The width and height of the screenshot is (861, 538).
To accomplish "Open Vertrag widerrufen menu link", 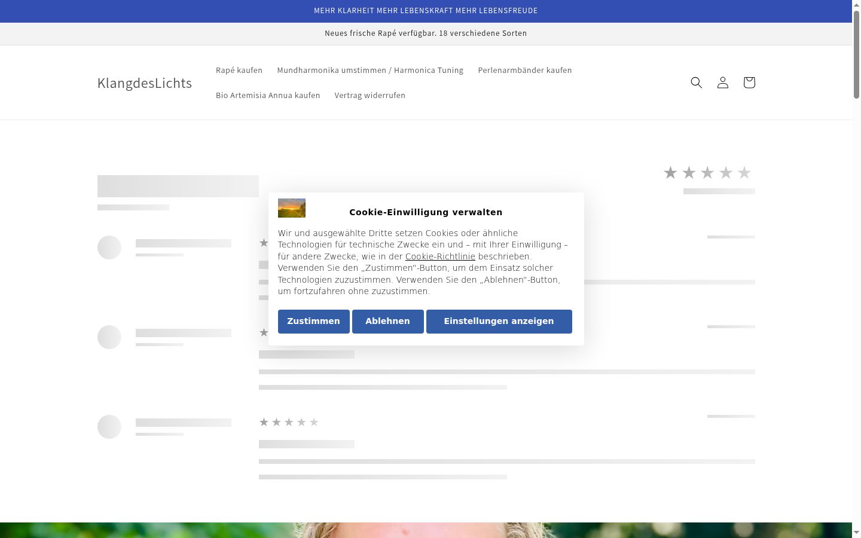I will [x=370, y=95].
